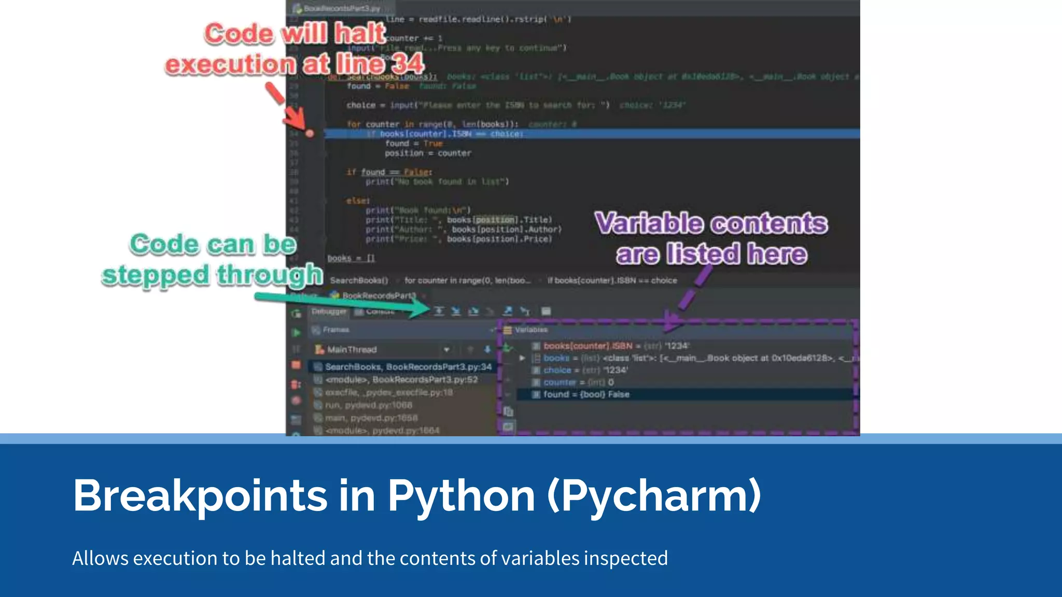Click the 'if books[counter].ISBN == choice' breadcrumb
This screenshot has width=1062, height=597.
(x=612, y=280)
